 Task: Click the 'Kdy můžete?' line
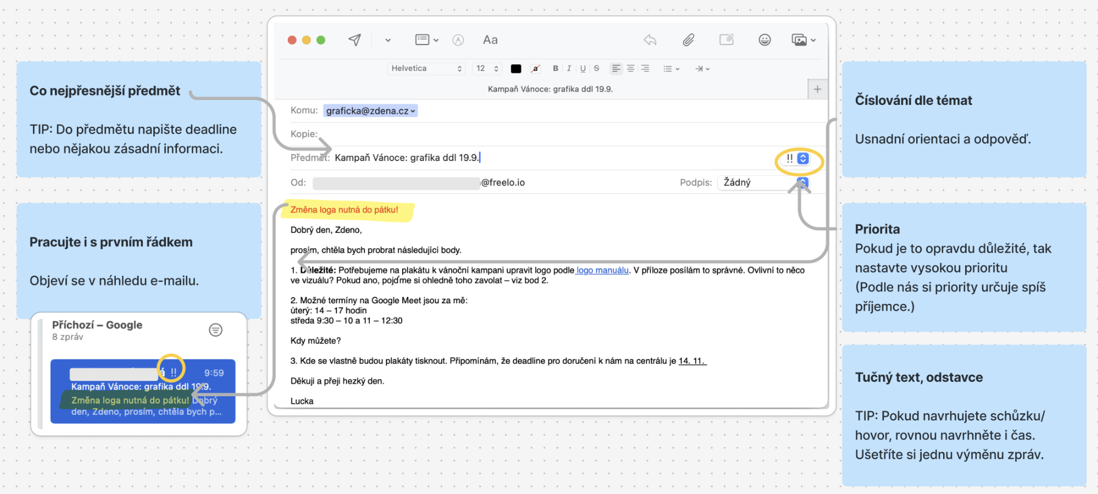coord(315,341)
